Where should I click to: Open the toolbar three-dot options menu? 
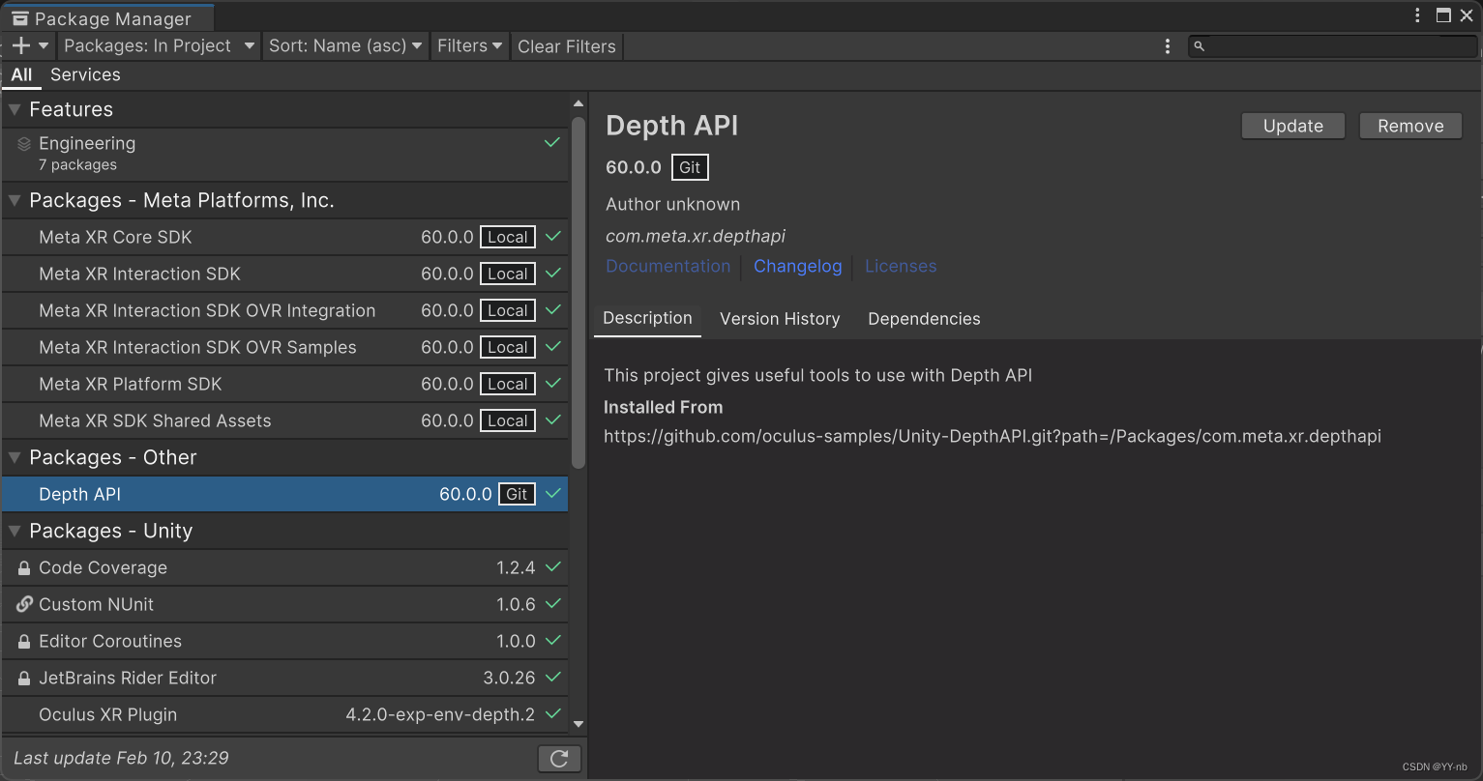point(1168,46)
